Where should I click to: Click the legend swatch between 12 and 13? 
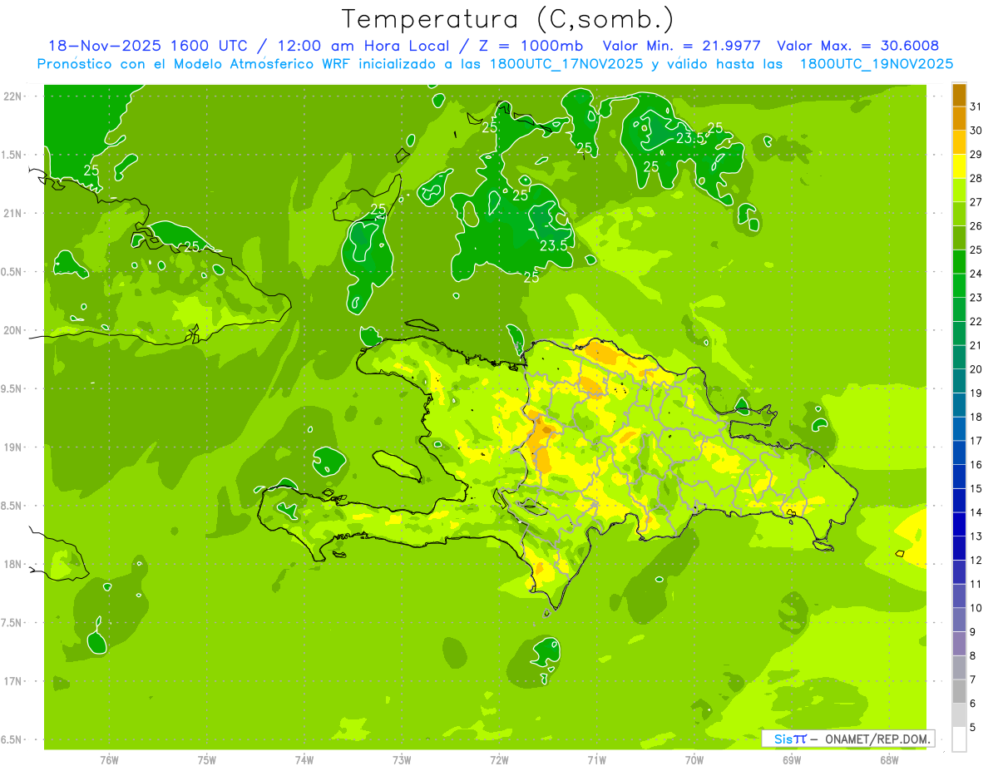(959, 548)
